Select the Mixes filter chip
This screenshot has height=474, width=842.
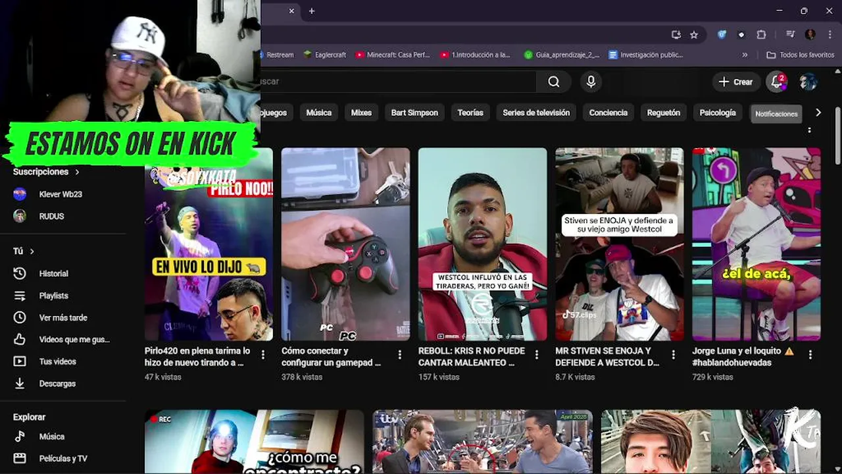click(x=361, y=113)
